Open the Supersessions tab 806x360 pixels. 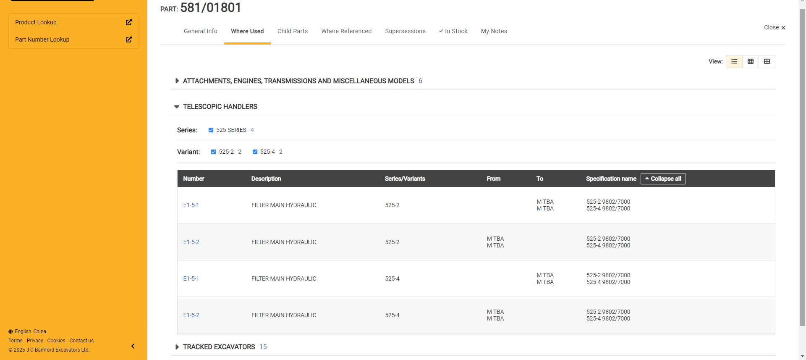pyautogui.click(x=405, y=31)
